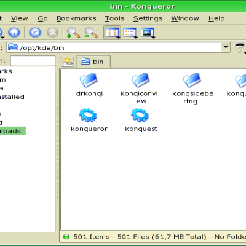Image resolution: width=246 pixels, height=246 pixels.
Task: Go to the Home folder icon
Action: (14, 33)
